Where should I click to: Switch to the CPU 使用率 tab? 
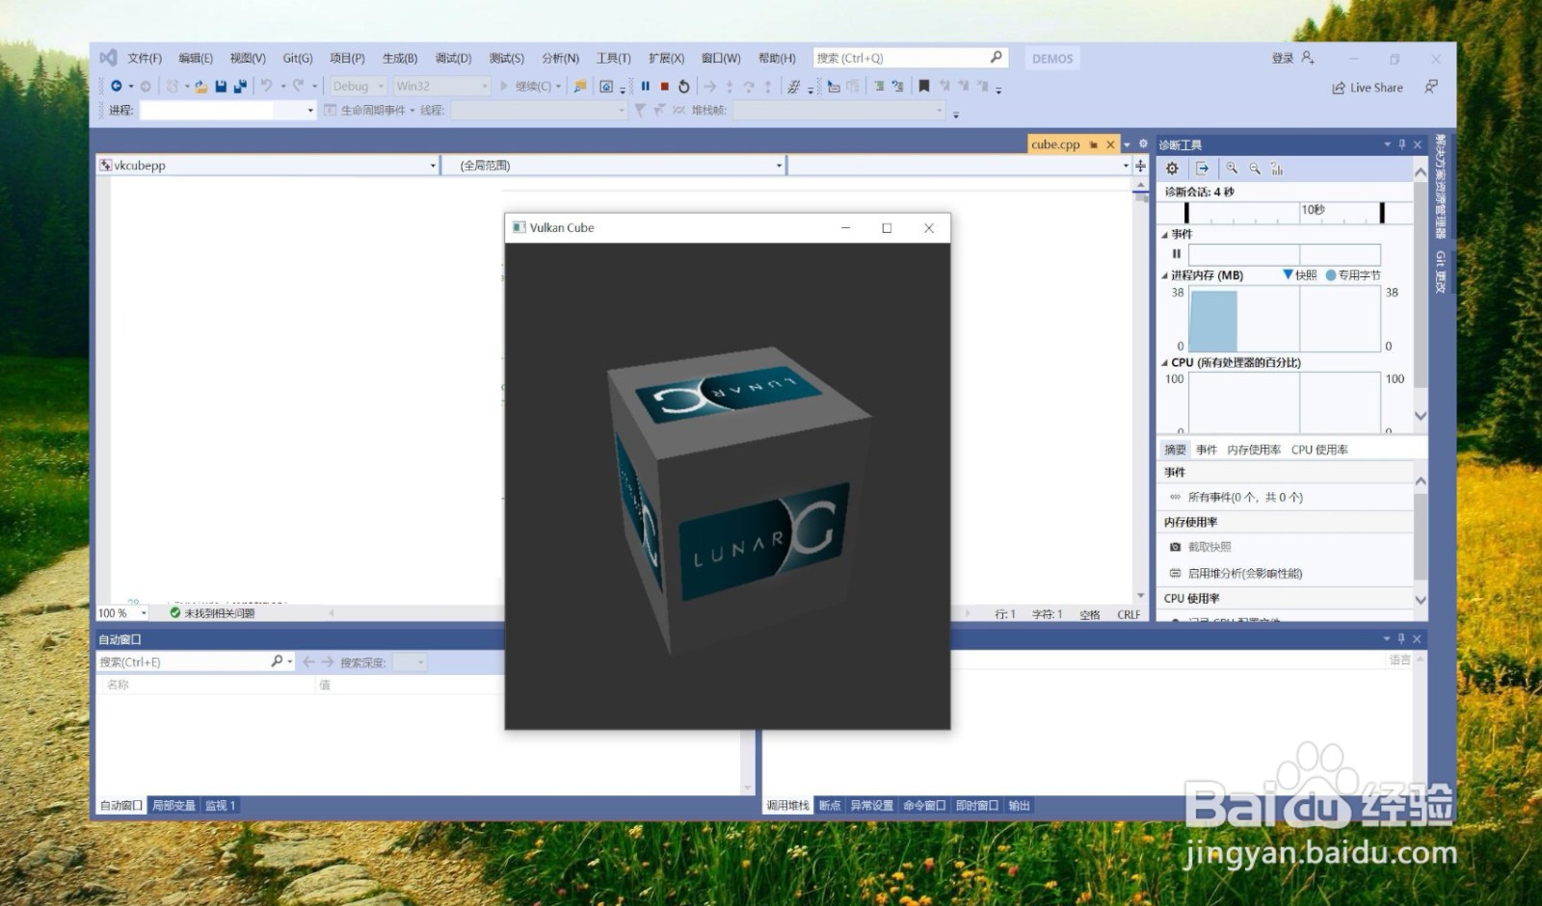(x=1319, y=450)
